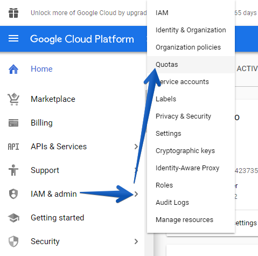
Task: Open Cryptographic keys submenu item
Action: [x=191, y=151]
